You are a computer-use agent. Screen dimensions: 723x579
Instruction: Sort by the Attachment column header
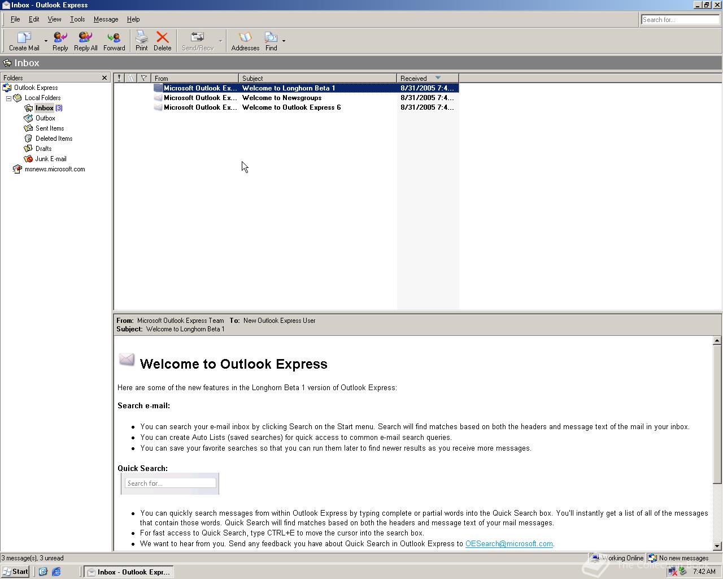tap(131, 78)
